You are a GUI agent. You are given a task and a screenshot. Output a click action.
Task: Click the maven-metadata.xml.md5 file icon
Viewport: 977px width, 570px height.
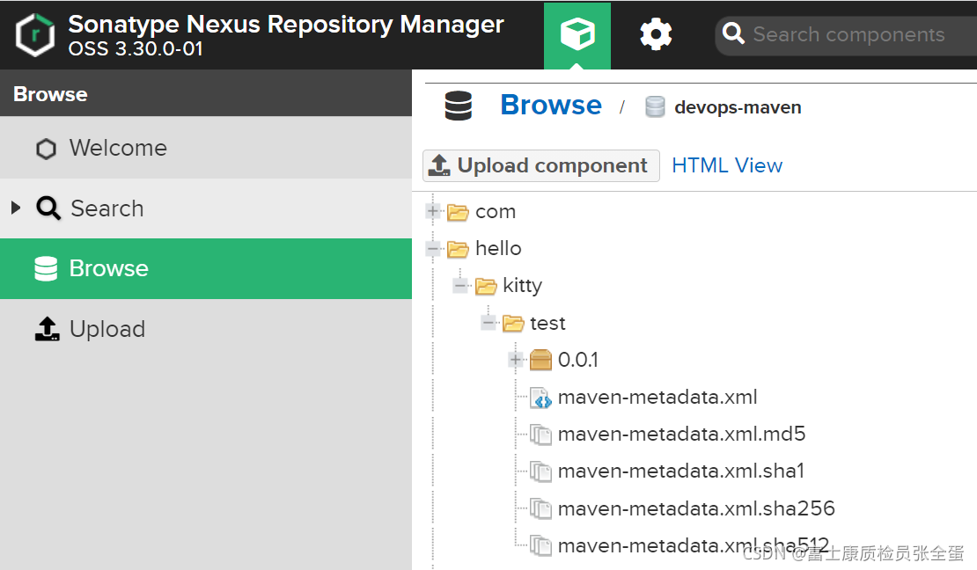coord(540,435)
